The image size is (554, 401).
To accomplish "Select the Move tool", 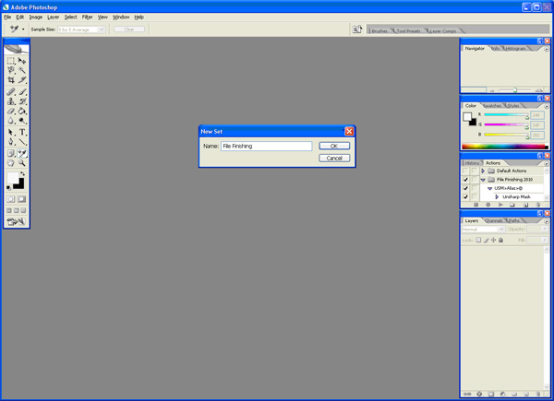I will (22, 61).
